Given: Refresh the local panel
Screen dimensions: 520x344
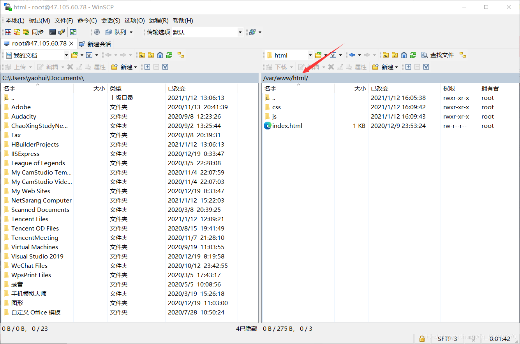Looking at the screenshot, I should click(169, 55).
